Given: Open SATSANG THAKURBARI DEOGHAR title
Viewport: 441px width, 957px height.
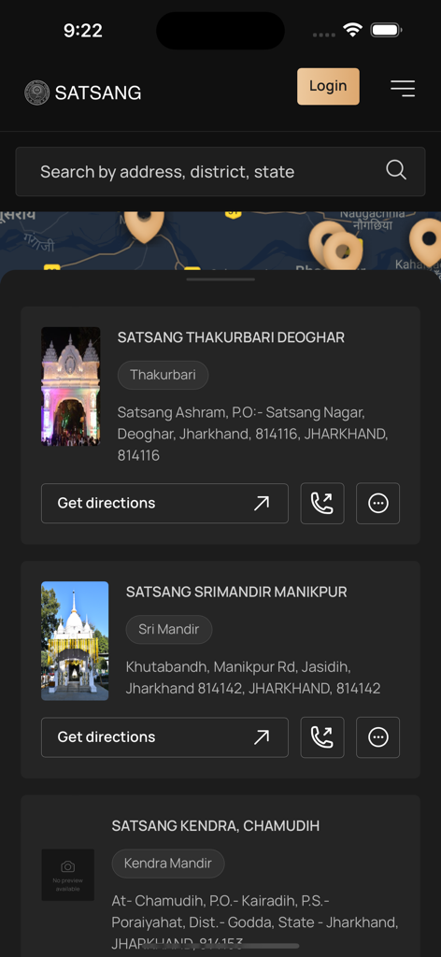Looking at the screenshot, I should pos(231,337).
